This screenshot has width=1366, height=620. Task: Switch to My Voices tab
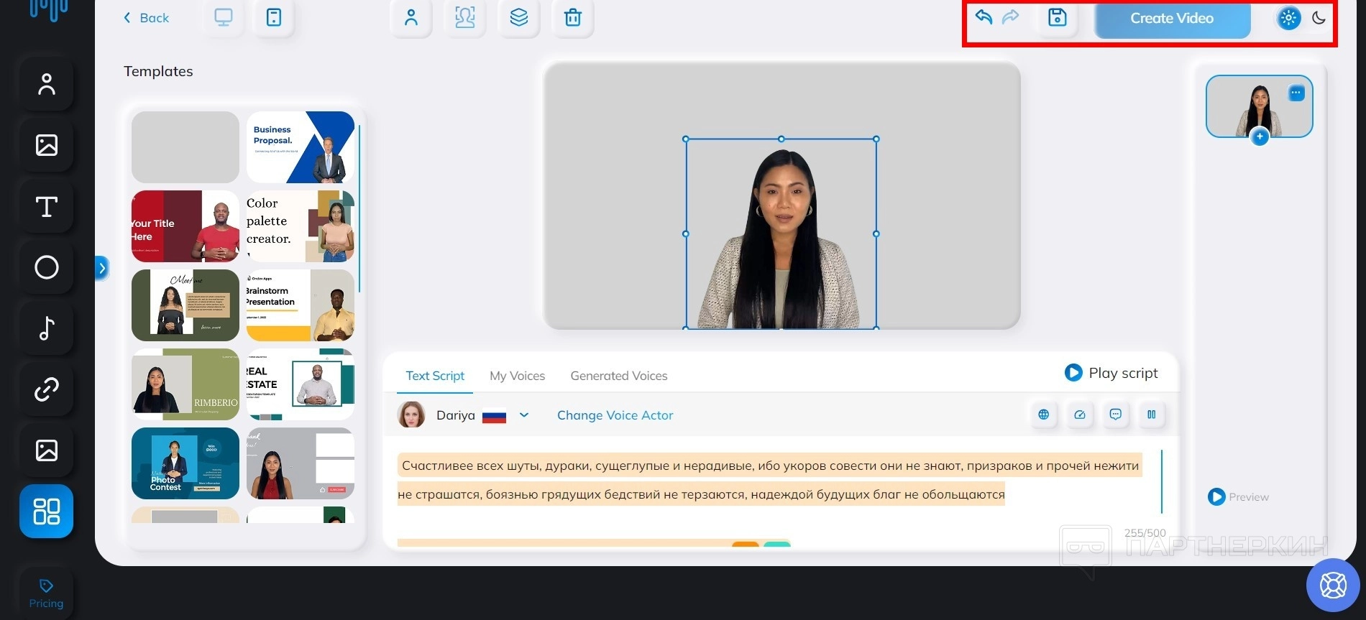517,376
